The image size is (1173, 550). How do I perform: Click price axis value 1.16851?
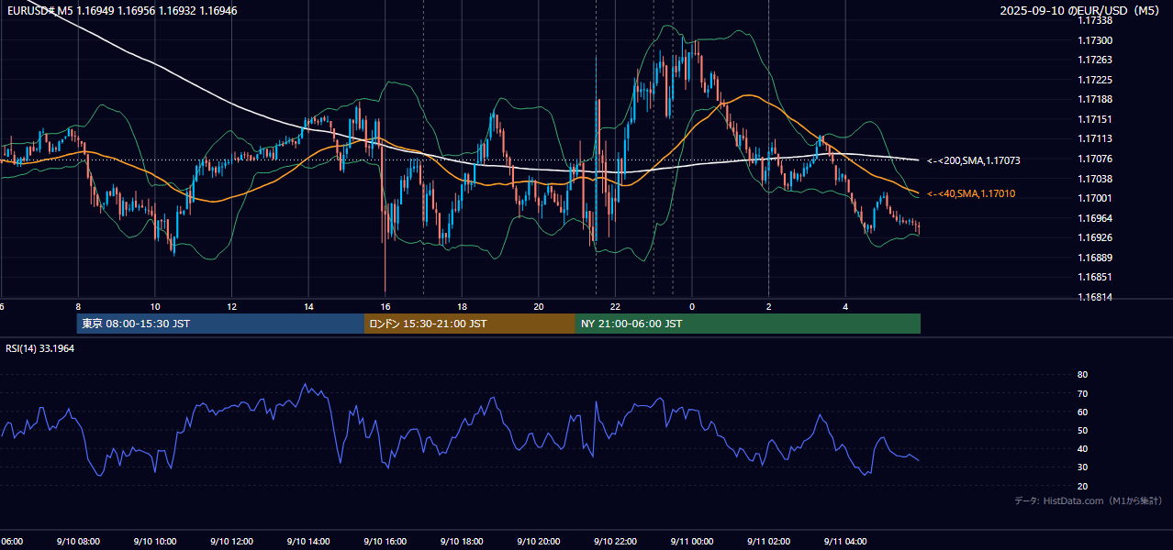tap(1094, 277)
